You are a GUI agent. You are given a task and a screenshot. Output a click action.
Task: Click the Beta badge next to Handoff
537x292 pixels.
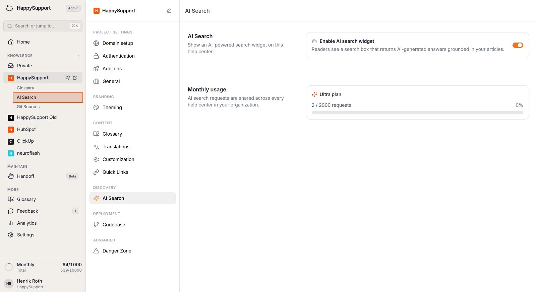pyautogui.click(x=72, y=176)
